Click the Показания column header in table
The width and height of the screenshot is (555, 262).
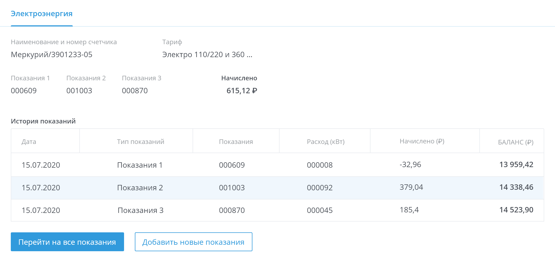pyautogui.click(x=236, y=142)
